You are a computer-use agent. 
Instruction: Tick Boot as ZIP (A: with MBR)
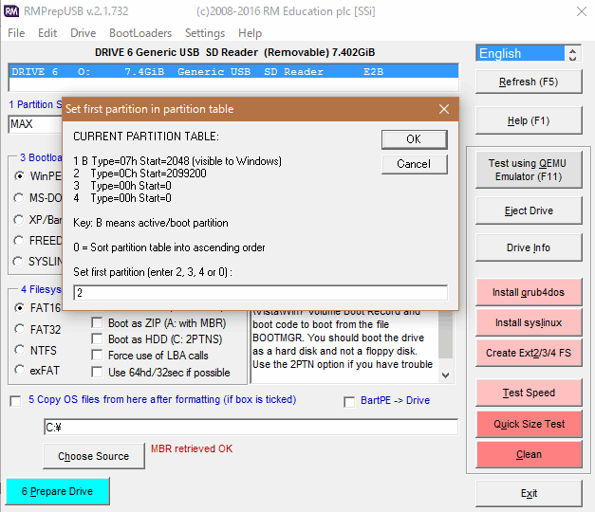click(x=97, y=322)
